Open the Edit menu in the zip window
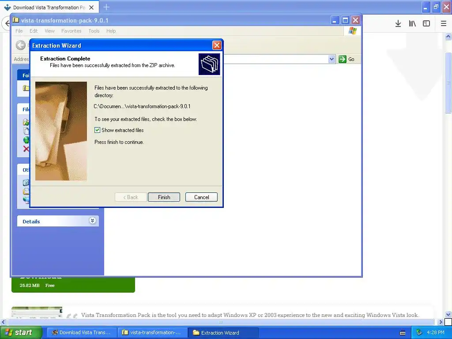 34,31
